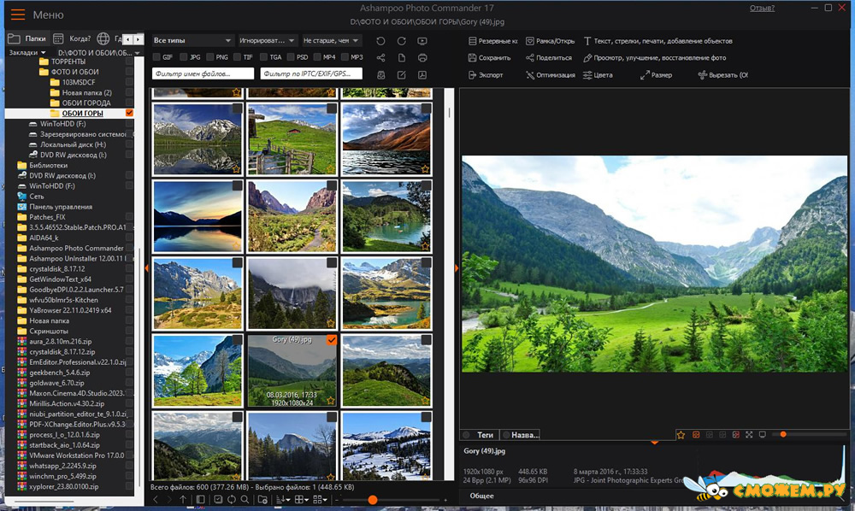Image resolution: width=855 pixels, height=511 pixels.
Task: Open the four-pane grid layout dropdown
Action: click(301, 499)
